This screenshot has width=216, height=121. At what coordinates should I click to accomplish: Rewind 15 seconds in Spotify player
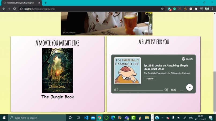pyautogui.click(x=116, y=90)
